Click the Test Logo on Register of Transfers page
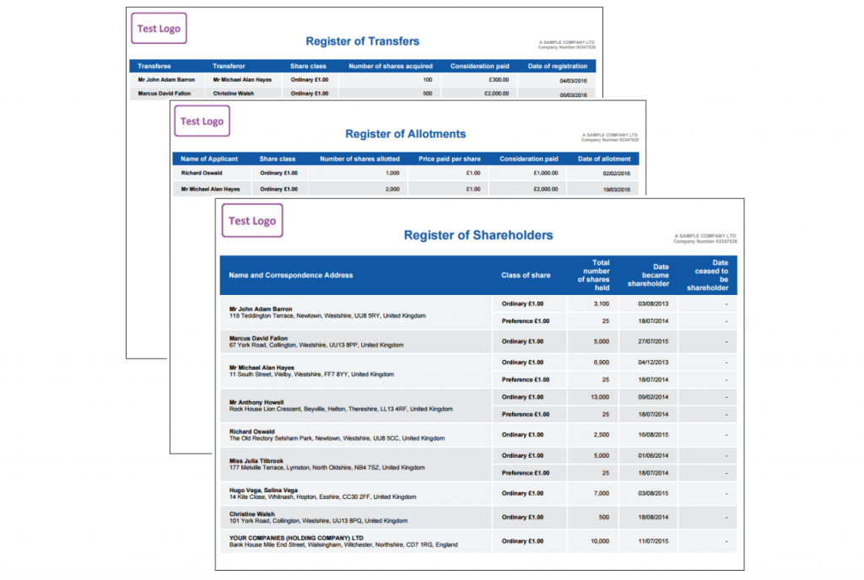The image size is (864, 580). point(159,29)
